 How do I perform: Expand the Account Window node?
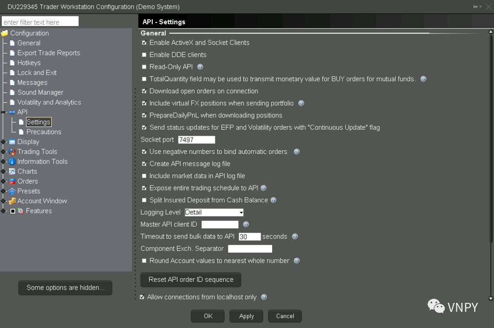(x=4, y=201)
